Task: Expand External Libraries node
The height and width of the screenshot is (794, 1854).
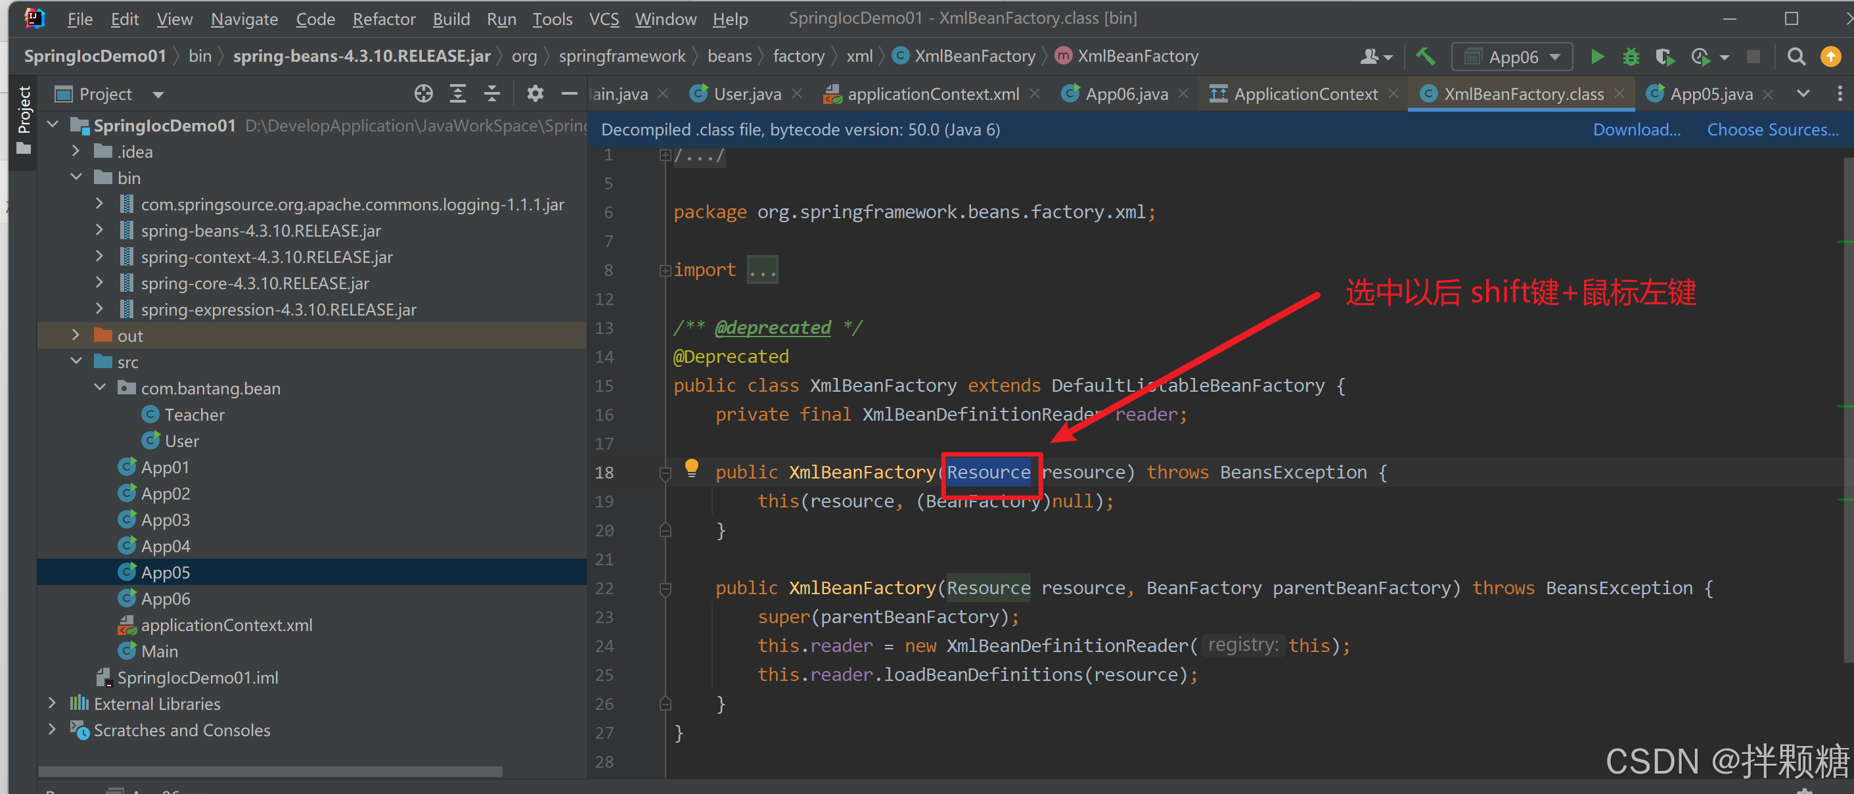Action: click(52, 703)
